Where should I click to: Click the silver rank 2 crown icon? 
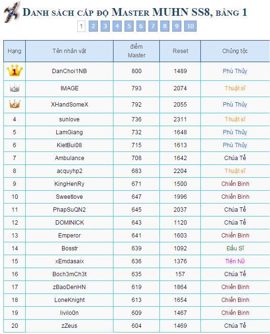point(14,88)
